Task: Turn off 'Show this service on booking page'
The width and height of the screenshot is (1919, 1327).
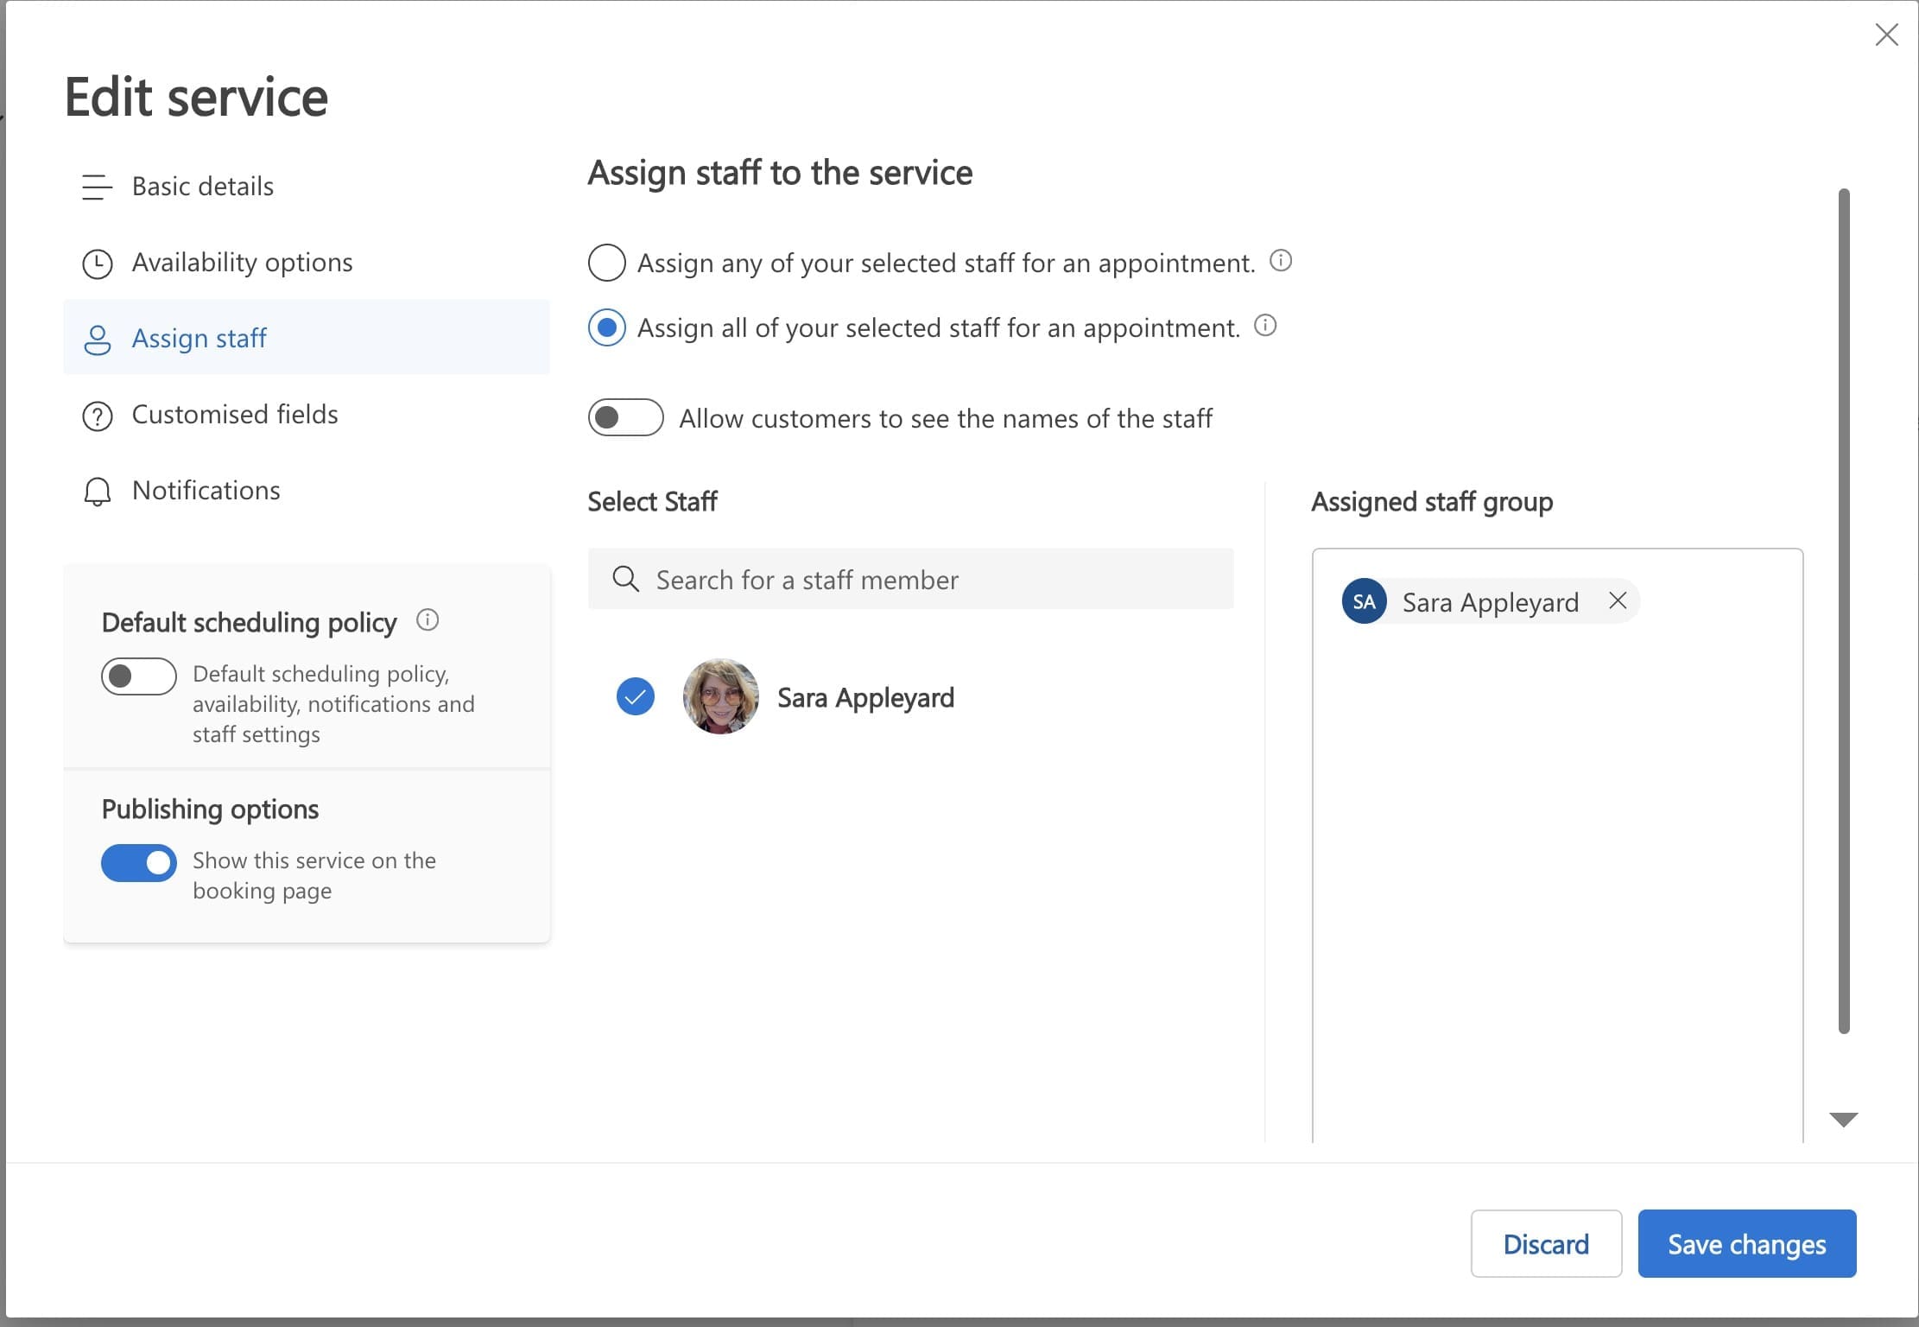Action: coord(138,863)
